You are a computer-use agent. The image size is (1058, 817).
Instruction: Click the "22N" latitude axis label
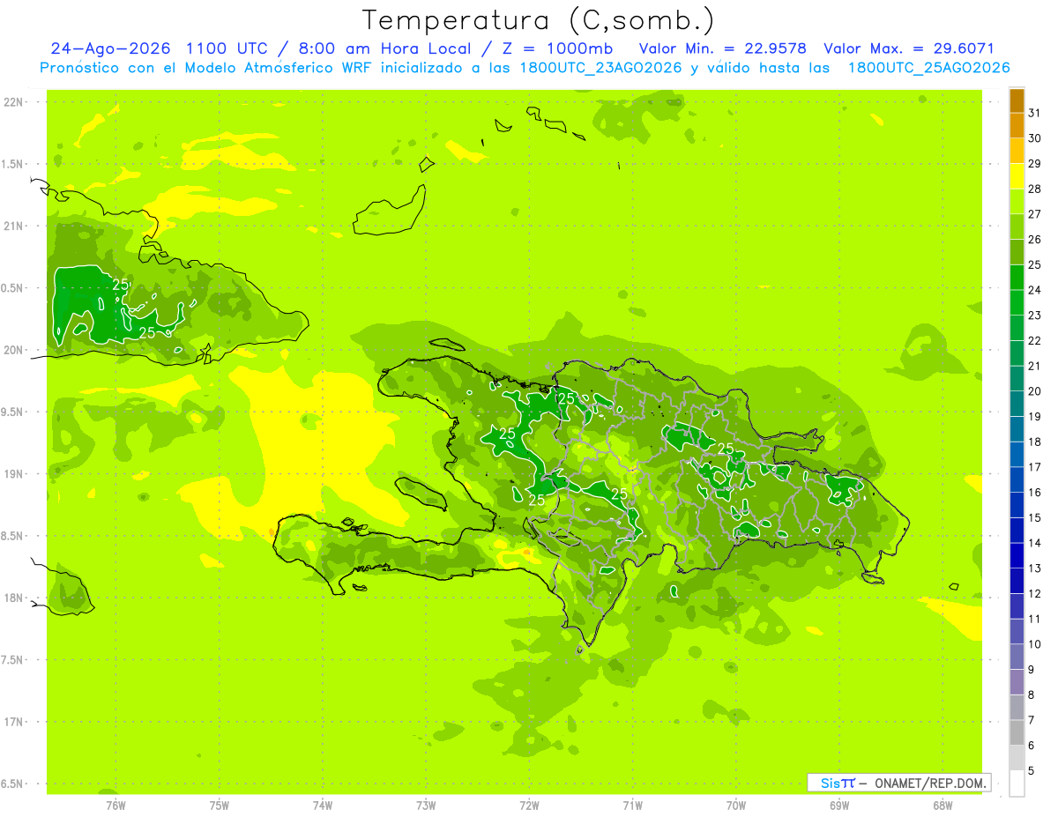[15, 102]
